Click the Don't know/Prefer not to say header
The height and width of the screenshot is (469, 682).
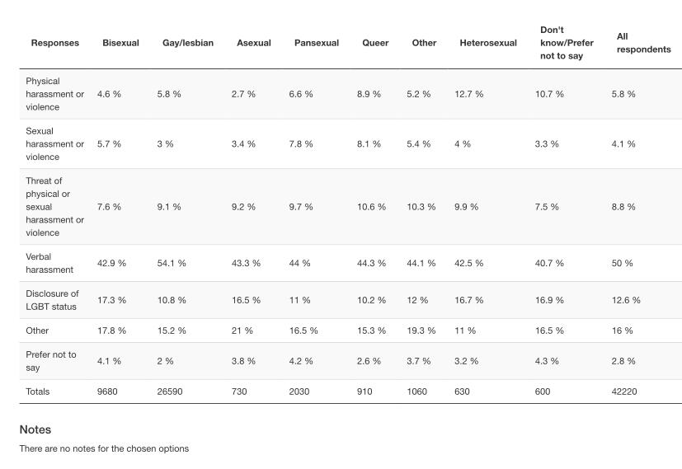point(567,43)
